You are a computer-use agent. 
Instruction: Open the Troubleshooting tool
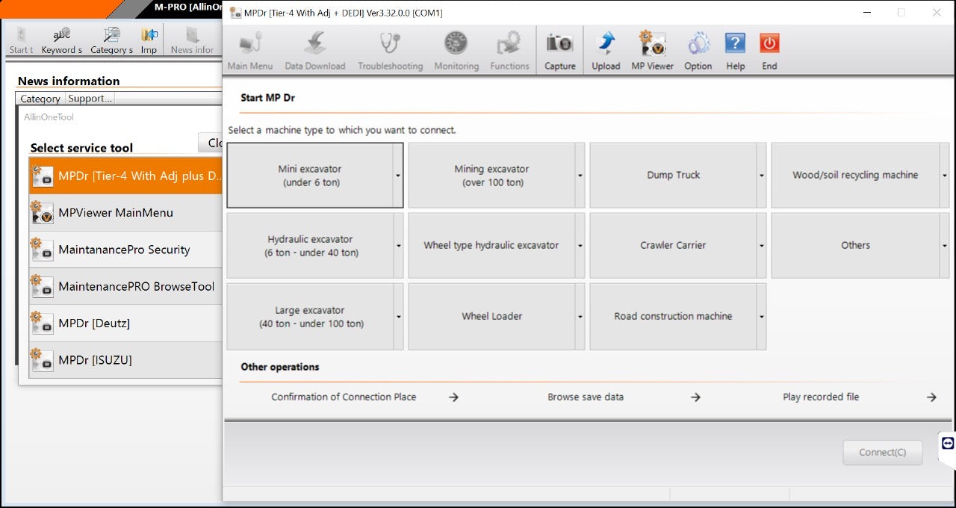coord(390,49)
